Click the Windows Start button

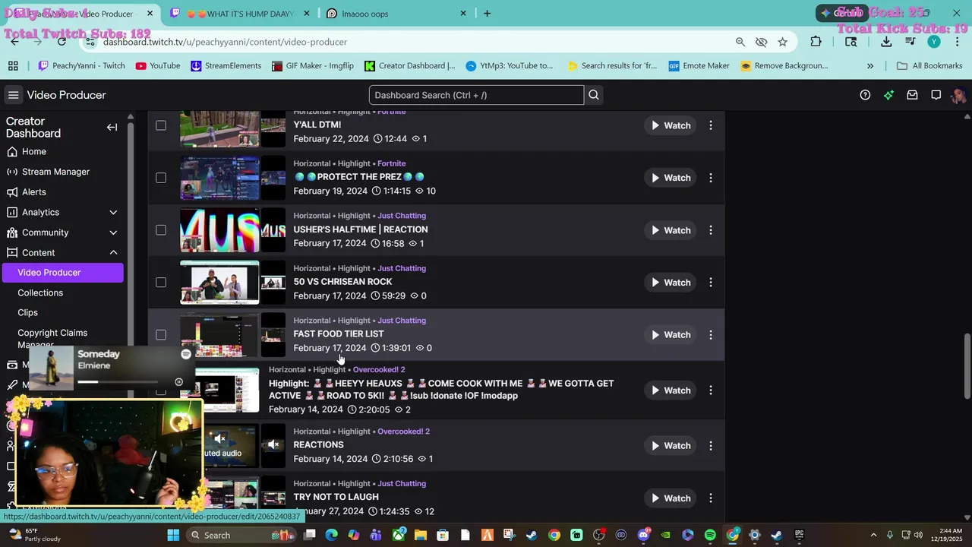coord(173,535)
